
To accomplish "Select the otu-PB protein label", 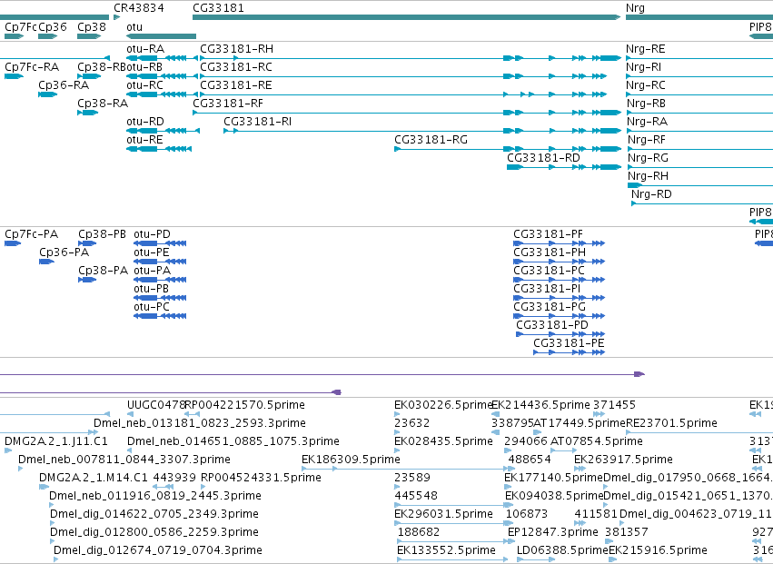I will click(152, 289).
